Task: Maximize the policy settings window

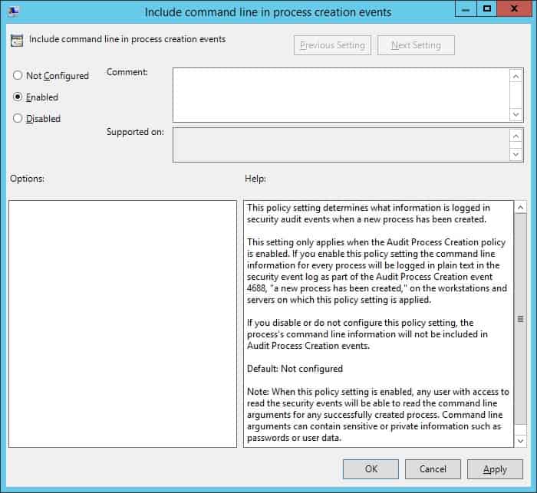Action: (486, 9)
